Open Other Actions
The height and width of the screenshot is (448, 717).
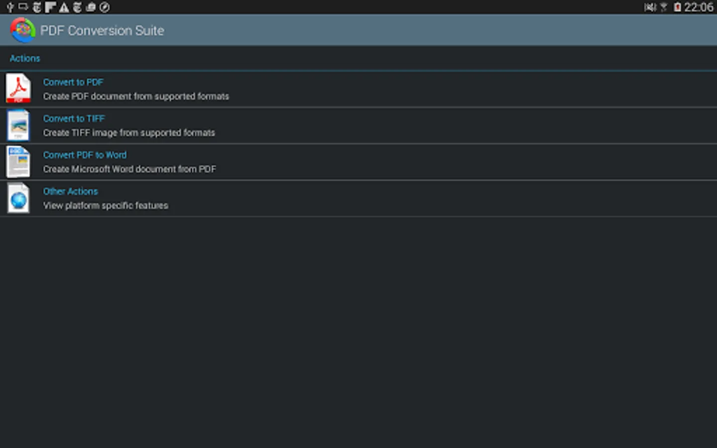(70, 191)
